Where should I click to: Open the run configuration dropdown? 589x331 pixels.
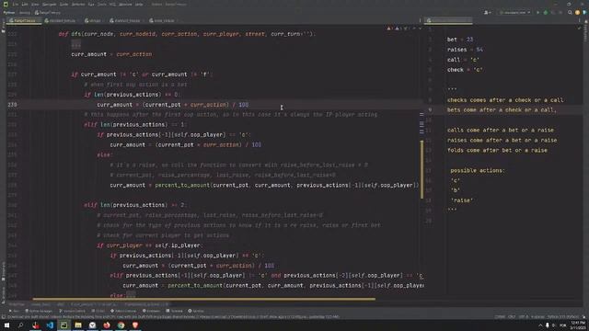click(x=514, y=12)
